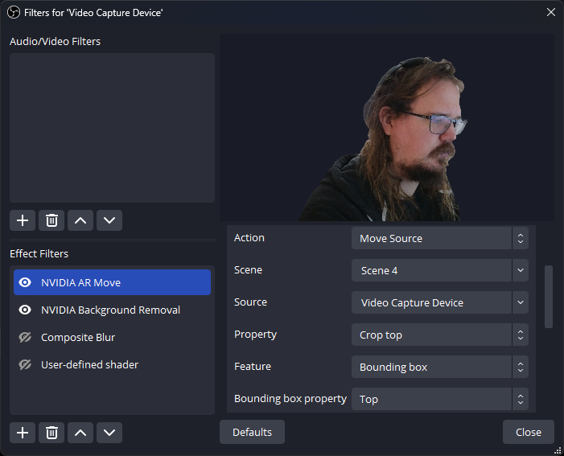
Task: Delete selected audio/video filter with trash icon
Action: [51, 220]
